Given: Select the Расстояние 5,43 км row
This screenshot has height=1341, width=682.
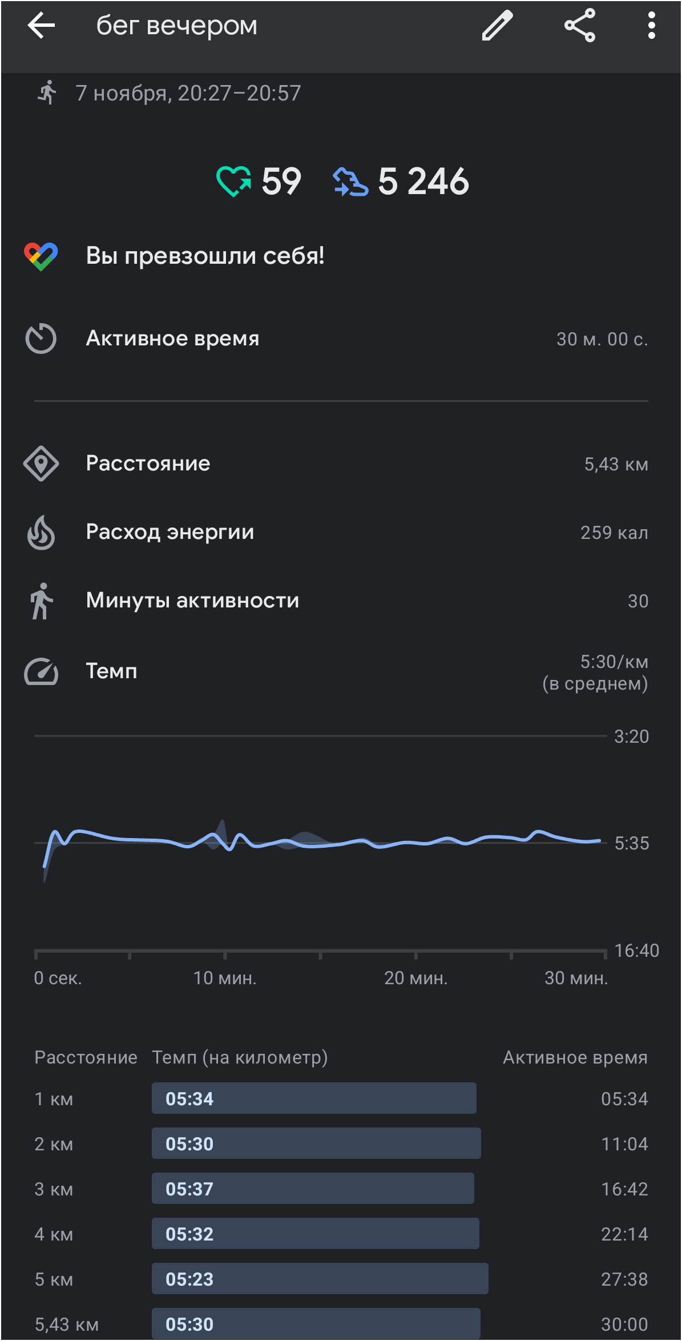Looking at the screenshot, I should [341, 464].
